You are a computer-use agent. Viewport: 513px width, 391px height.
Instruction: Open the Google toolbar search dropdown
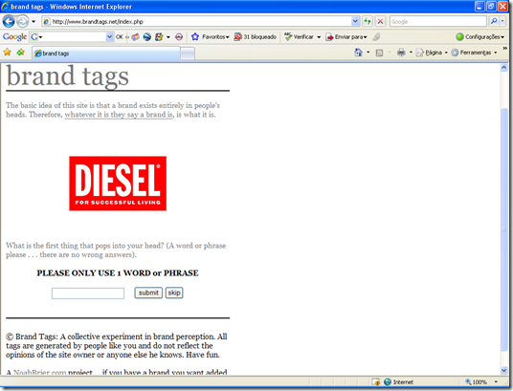110,37
